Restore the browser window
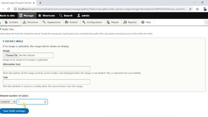 click(x=202, y=3)
